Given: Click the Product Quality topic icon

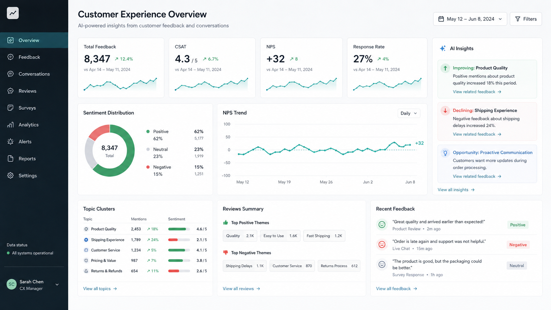Looking at the screenshot, I should 86,229.
